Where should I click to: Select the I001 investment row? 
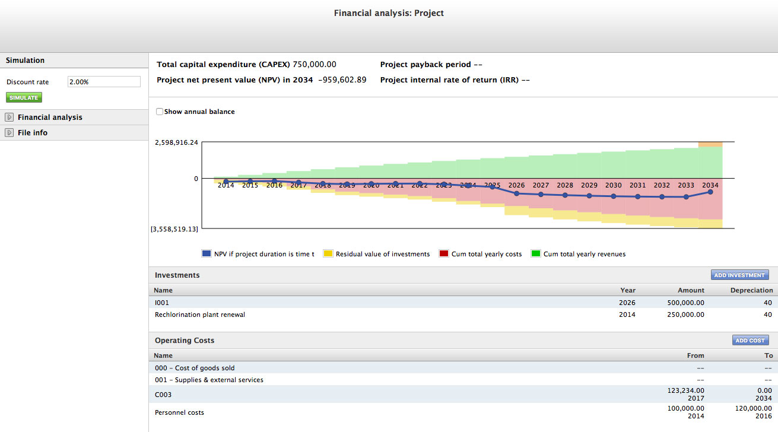coord(463,303)
